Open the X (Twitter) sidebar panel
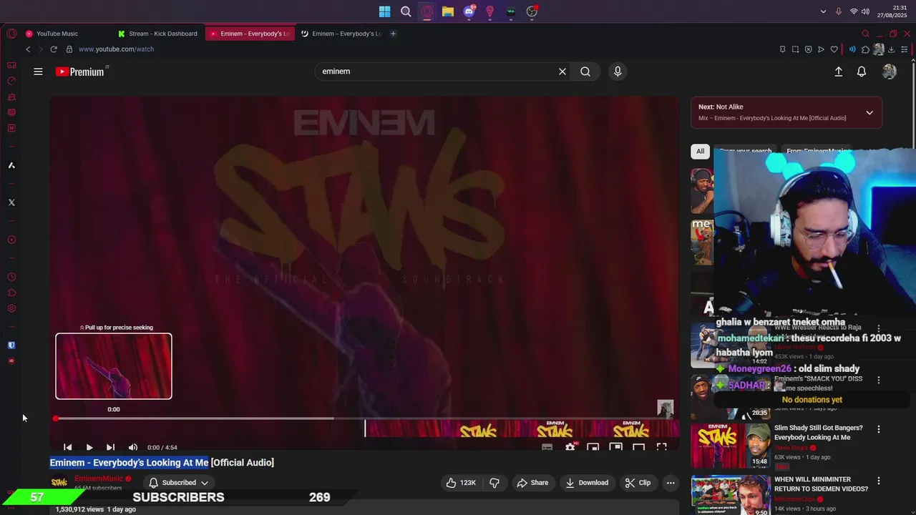 pyautogui.click(x=11, y=202)
